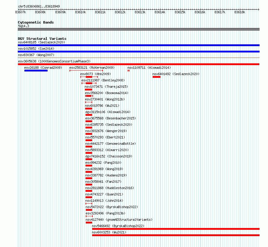Open nsv1073471 (Thareja2015) variant
The height and width of the screenshot is (247, 268).
pos(106,87)
